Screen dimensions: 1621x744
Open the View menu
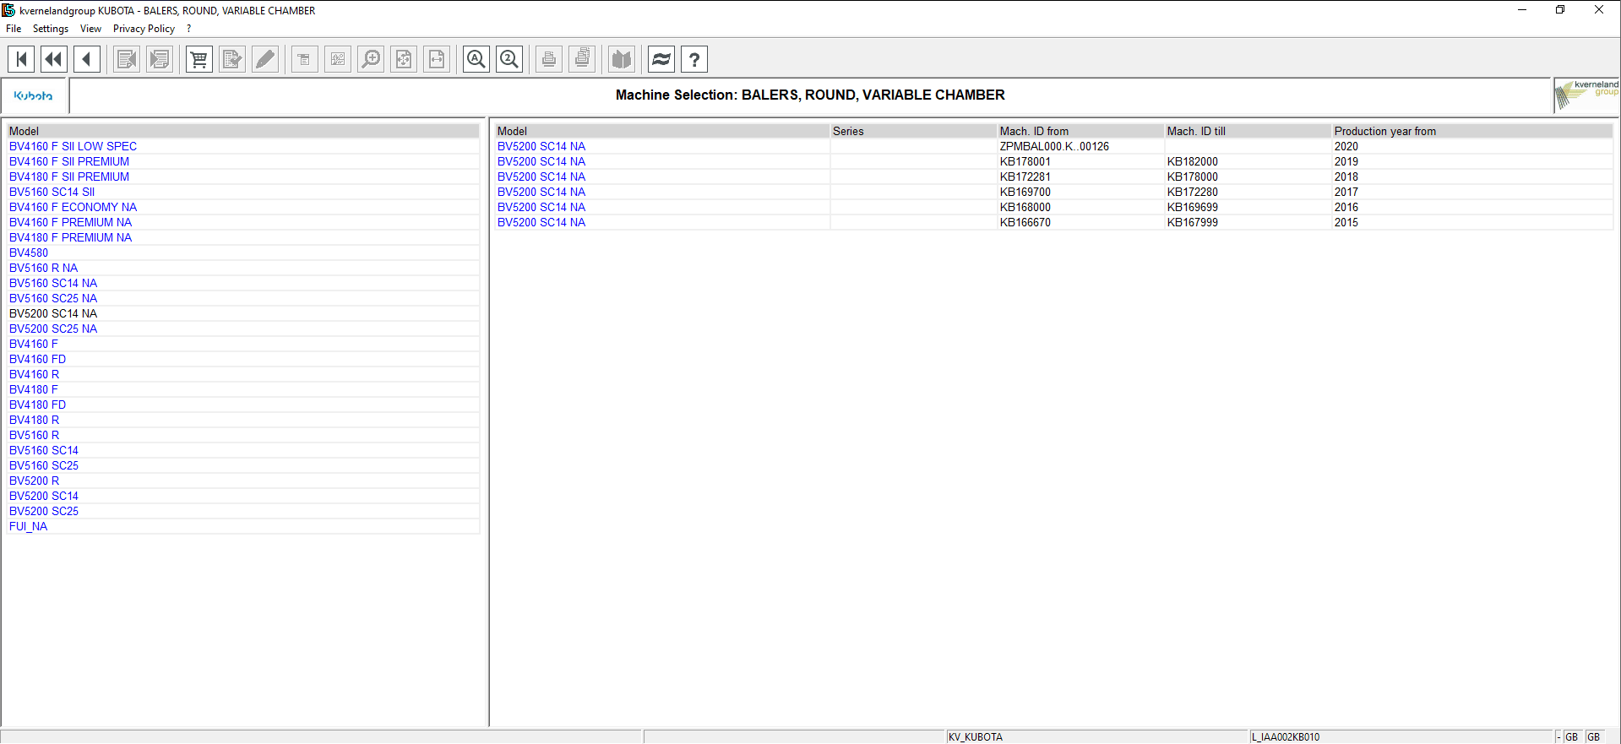pyautogui.click(x=90, y=29)
